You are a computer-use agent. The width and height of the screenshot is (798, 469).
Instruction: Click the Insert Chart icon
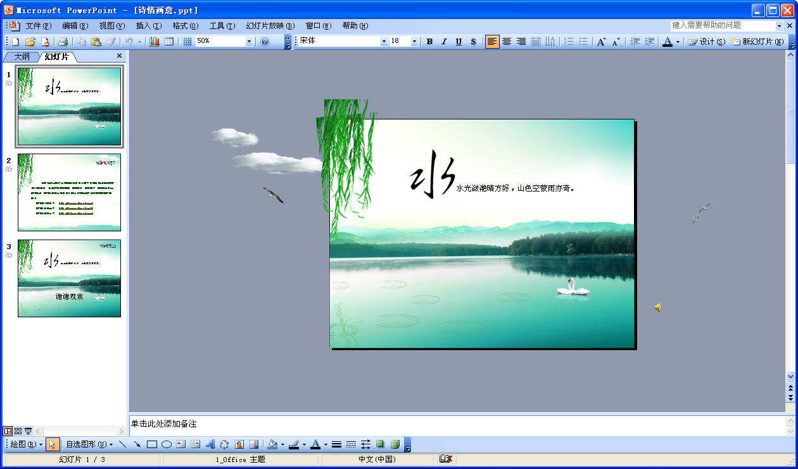pyautogui.click(x=154, y=42)
